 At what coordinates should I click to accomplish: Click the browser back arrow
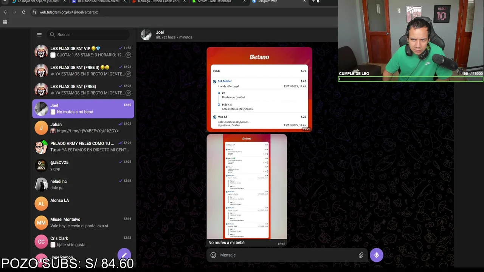tap(5, 12)
